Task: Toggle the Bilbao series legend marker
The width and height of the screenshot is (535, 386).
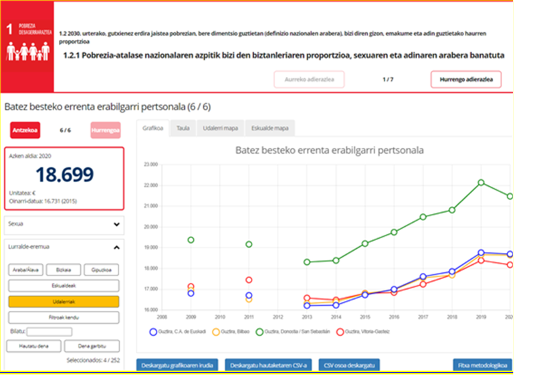Action: (216, 331)
